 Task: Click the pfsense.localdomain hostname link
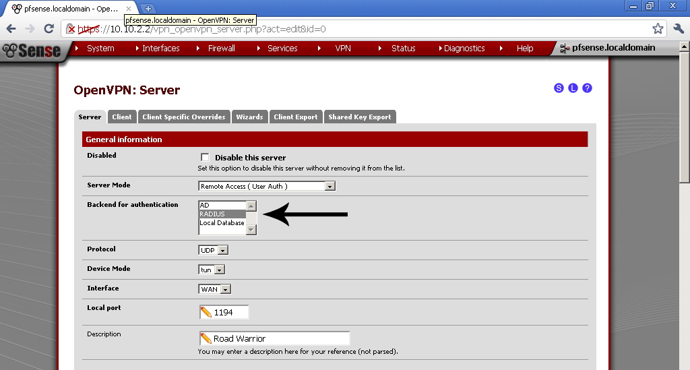[613, 48]
